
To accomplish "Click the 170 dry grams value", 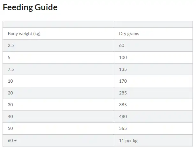I will (x=123, y=81).
